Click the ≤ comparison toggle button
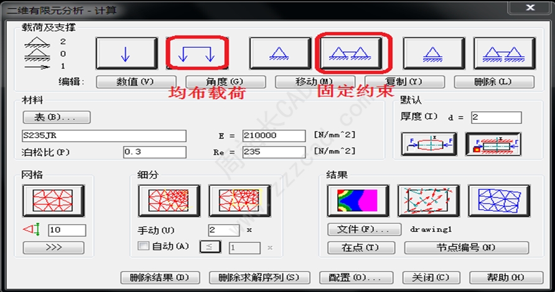The height and width of the screenshot is (292, 555). tap(210, 247)
